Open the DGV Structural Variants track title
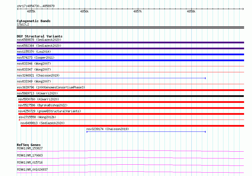Screen dimensions: 252x176 click(x=40, y=36)
